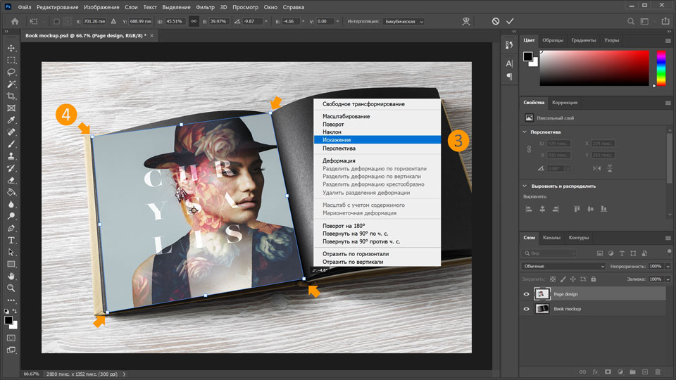Toggle warp mode icon in options bar
Viewport: 676px width, 380px height.
point(465,22)
